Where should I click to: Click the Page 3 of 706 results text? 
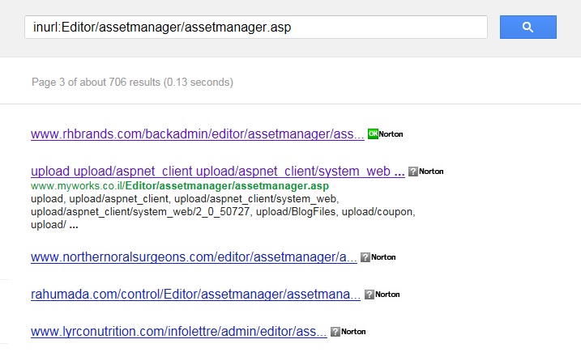point(132,83)
